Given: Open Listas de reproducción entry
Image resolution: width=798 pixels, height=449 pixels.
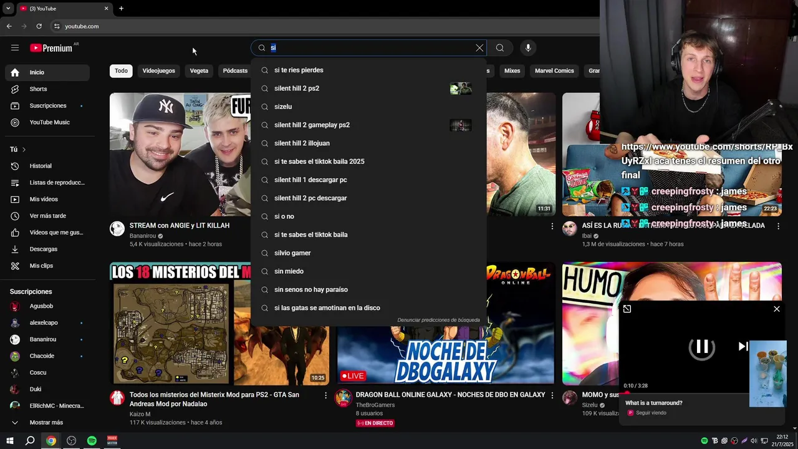Looking at the screenshot, I should coord(47,183).
